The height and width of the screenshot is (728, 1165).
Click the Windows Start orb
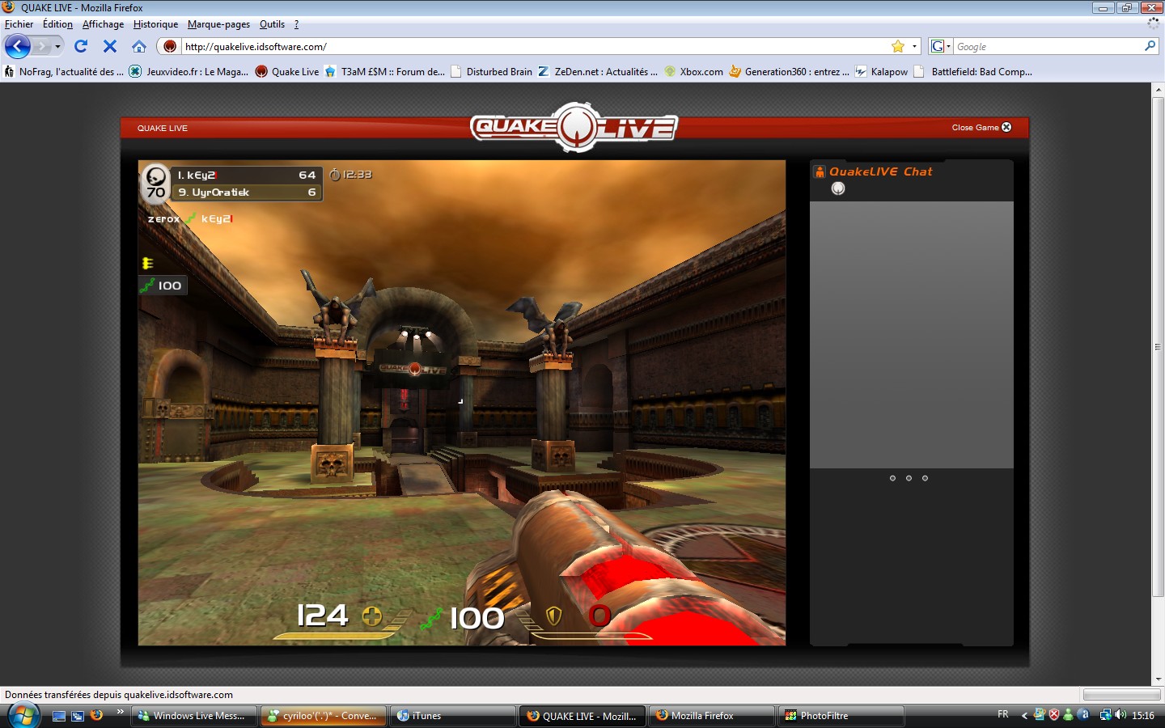[23, 715]
